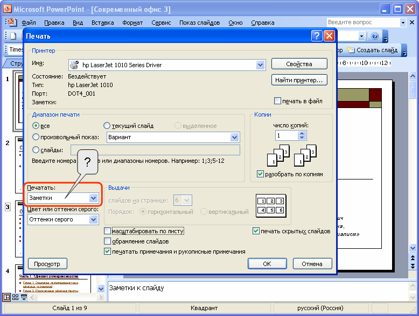Open the Файл menu

(x=29, y=23)
